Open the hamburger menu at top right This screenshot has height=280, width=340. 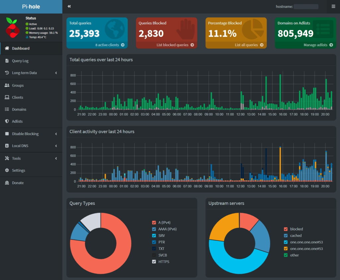pyautogui.click(x=333, y=6)
